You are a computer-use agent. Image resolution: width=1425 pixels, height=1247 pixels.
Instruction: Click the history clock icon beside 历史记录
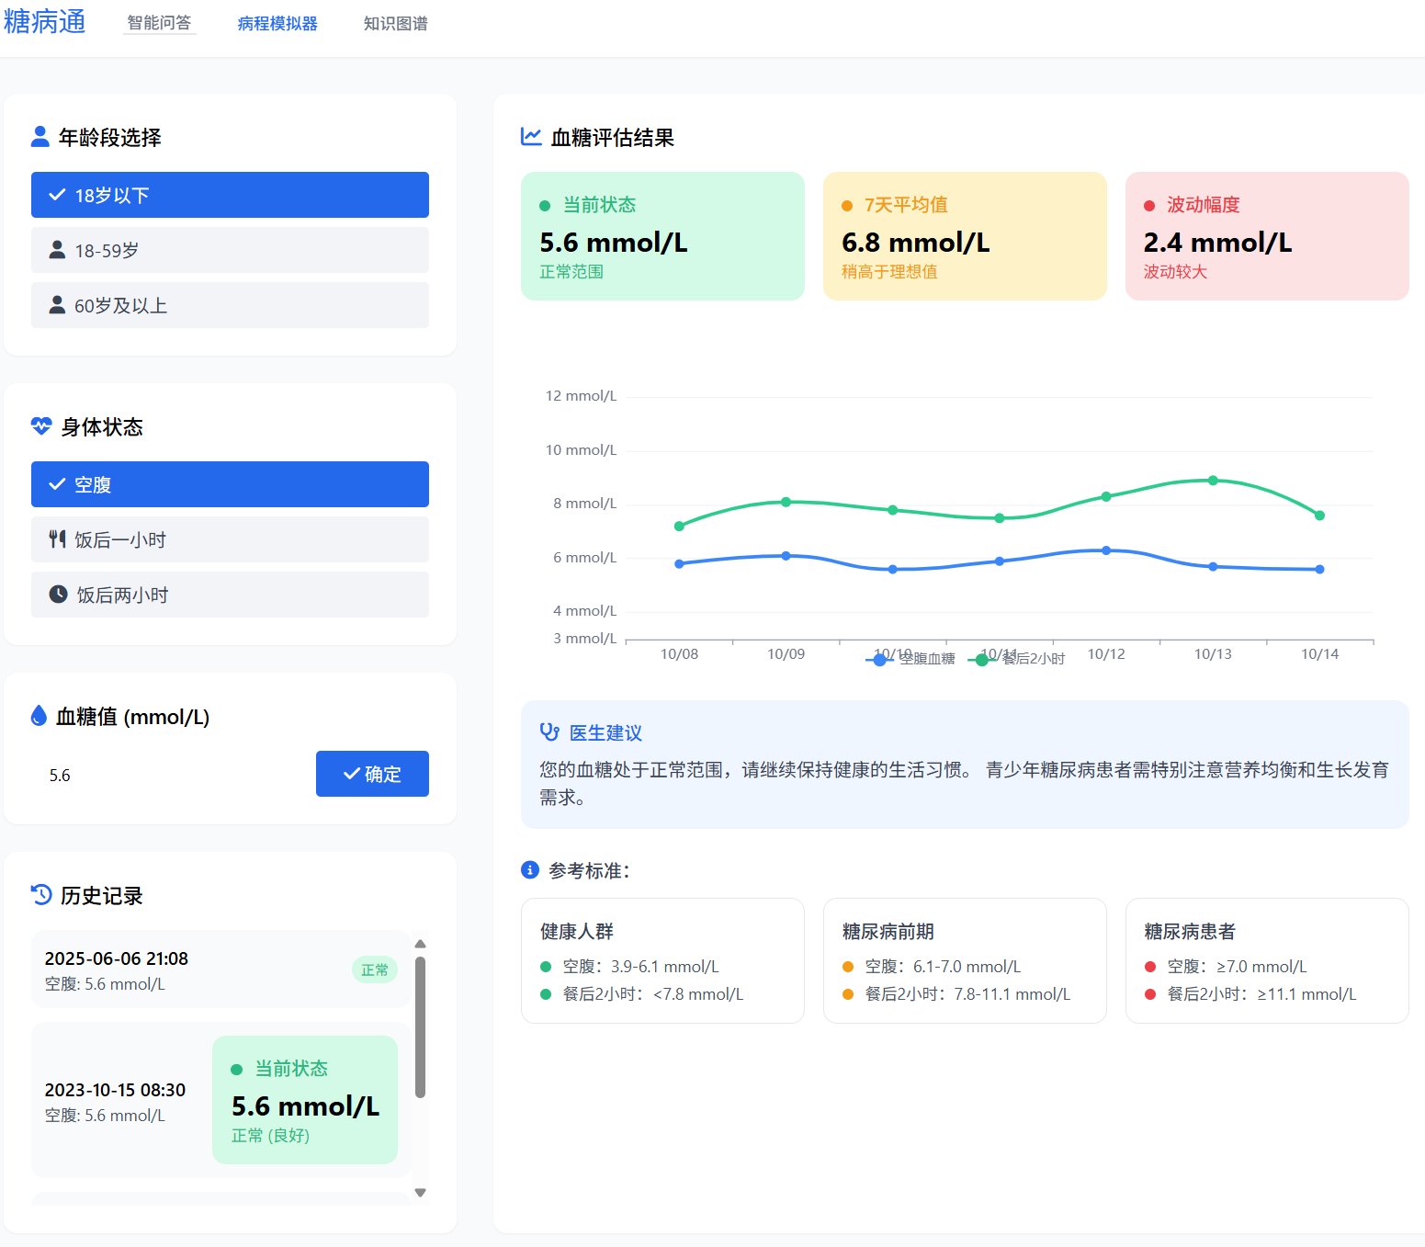[x=40, y=894]
